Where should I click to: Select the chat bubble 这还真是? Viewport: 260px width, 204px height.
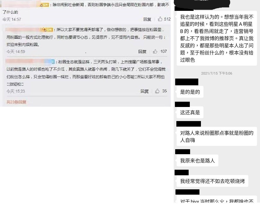tap(190, 112)
